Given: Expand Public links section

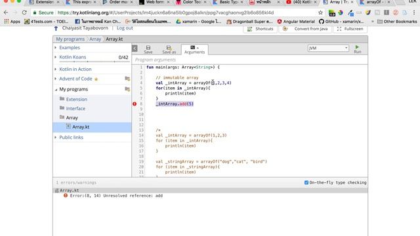Looking at the screenshot, I should 71,137.
